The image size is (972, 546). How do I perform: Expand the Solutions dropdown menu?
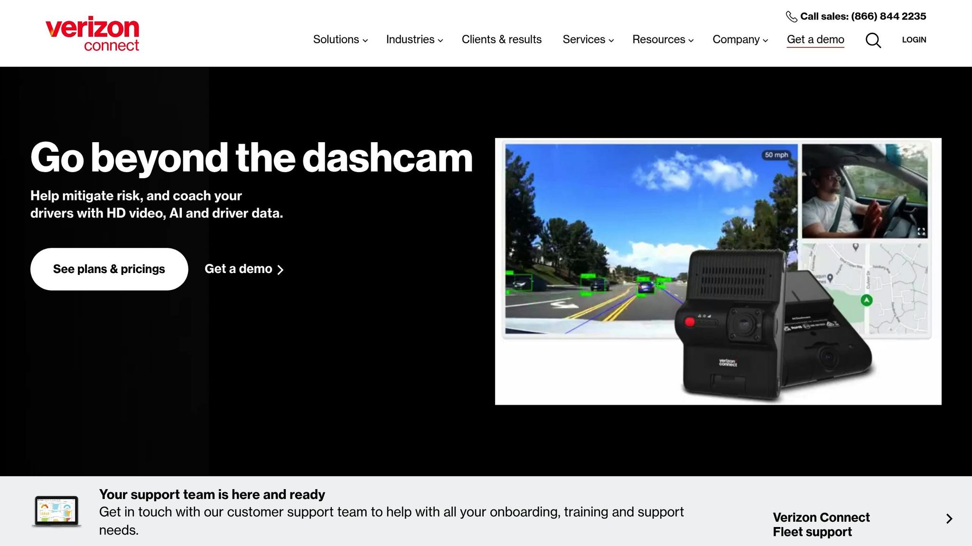(340, 40)
